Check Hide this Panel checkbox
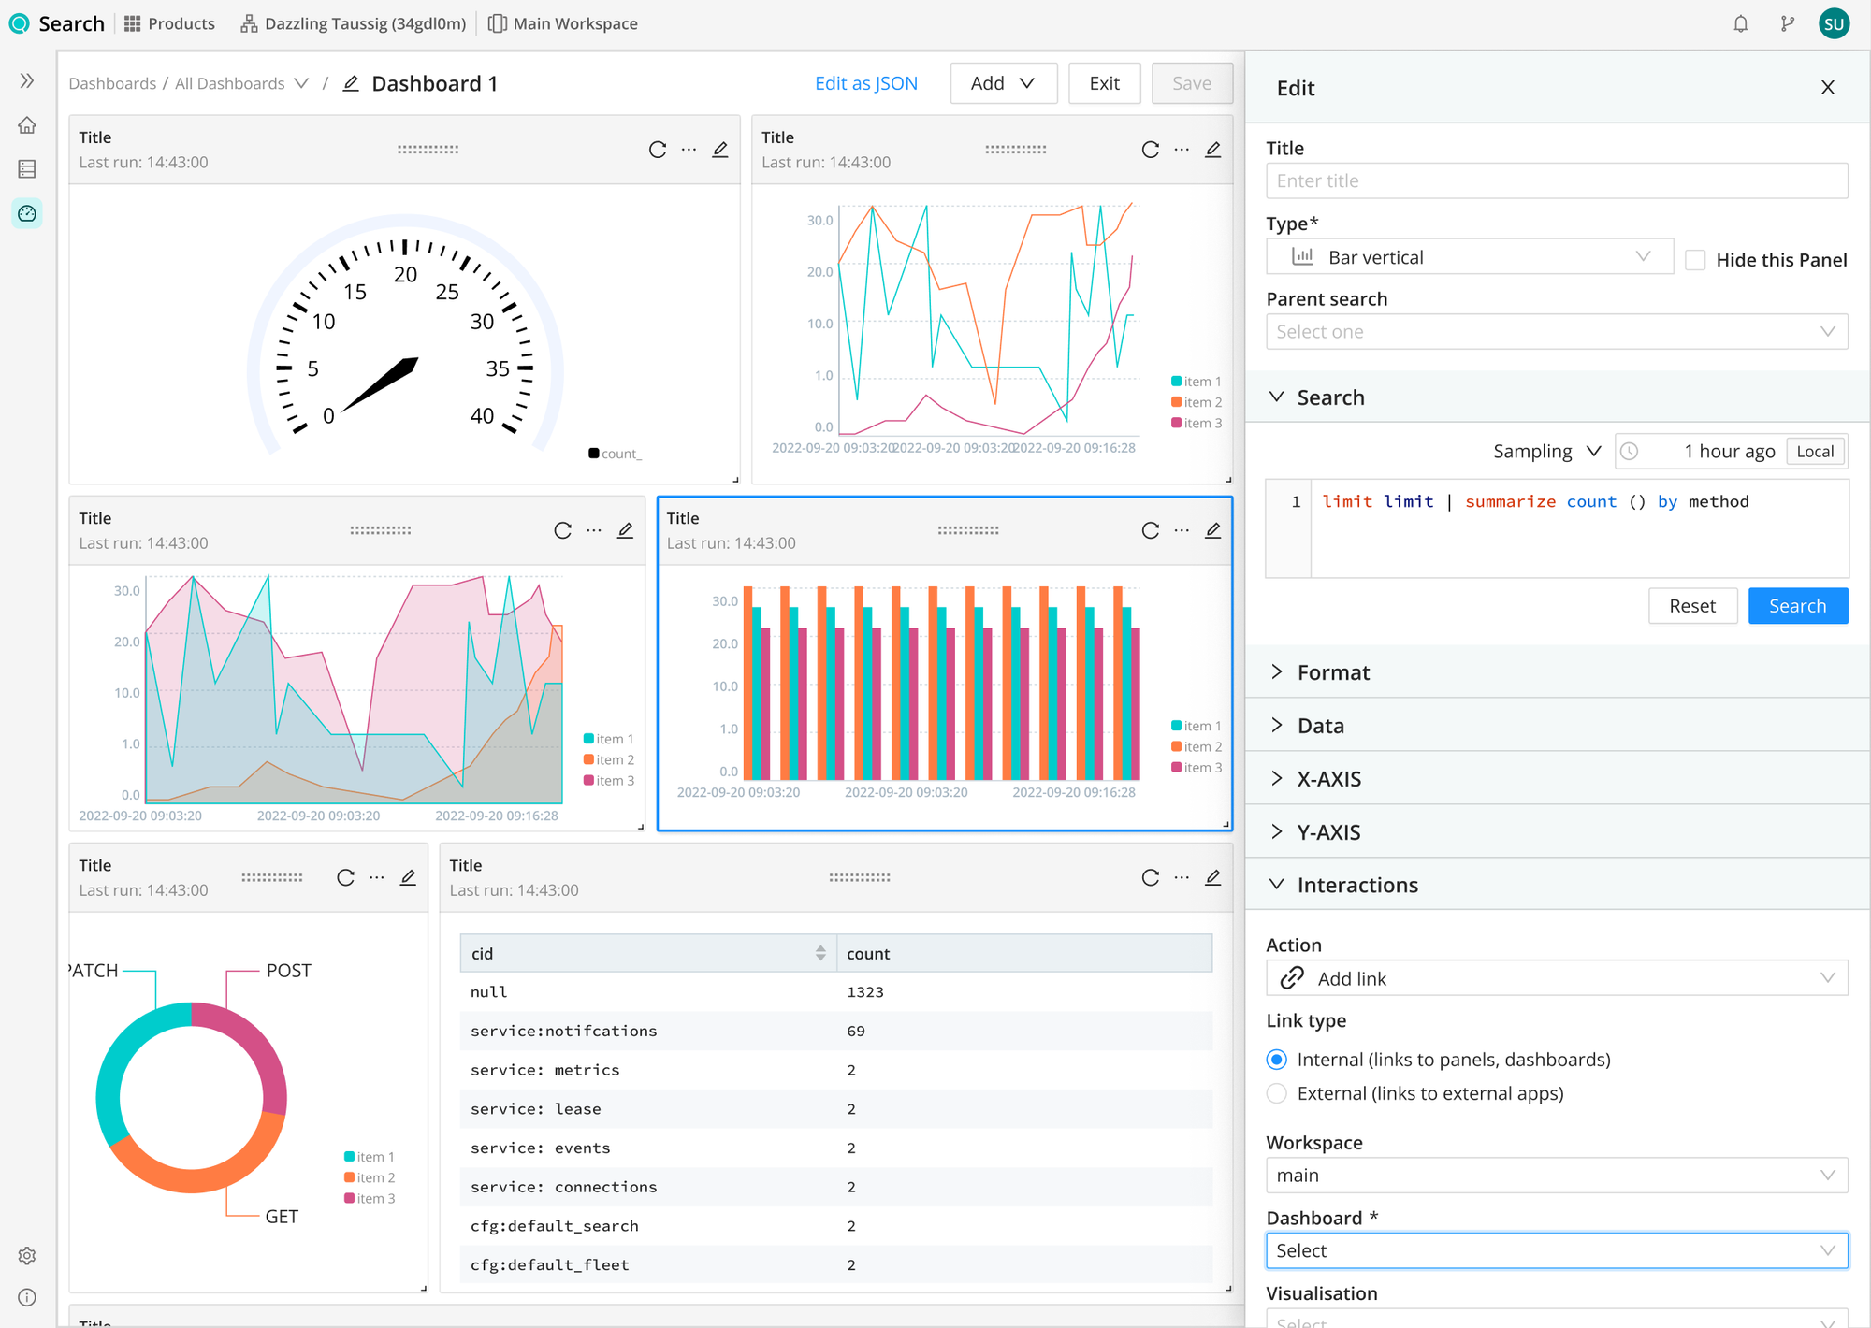1871x1328 pixels. [1695, 260]
